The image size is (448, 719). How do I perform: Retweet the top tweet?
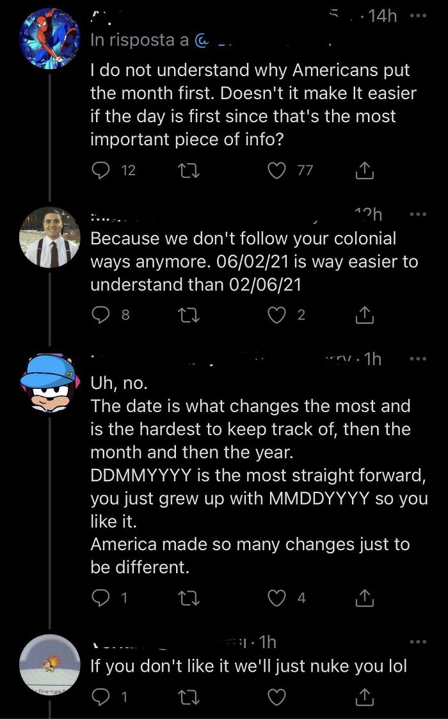coord(189,169)
